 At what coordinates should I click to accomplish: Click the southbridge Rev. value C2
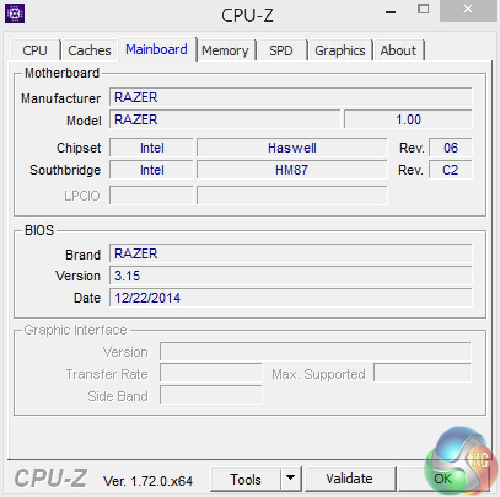tap(451, 170)
